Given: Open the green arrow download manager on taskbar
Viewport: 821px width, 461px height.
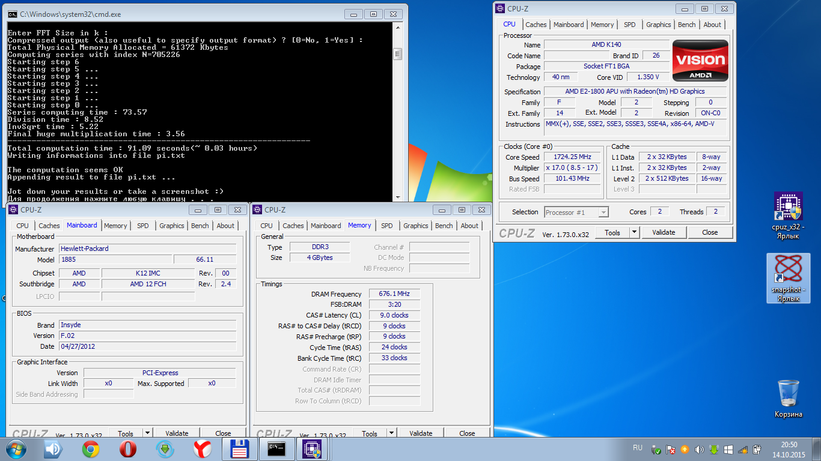Looking at the screenshot, I should (165, 449).
